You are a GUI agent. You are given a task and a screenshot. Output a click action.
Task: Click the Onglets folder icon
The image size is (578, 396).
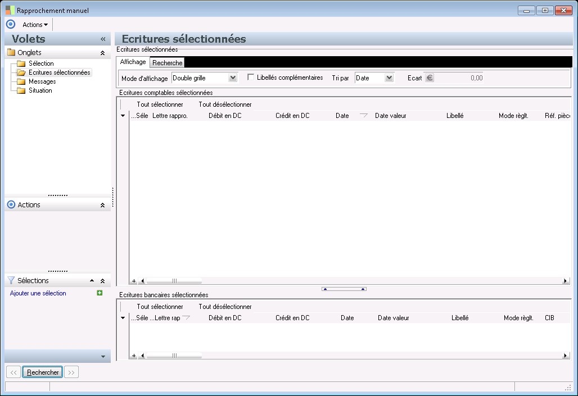coord(11,52)
